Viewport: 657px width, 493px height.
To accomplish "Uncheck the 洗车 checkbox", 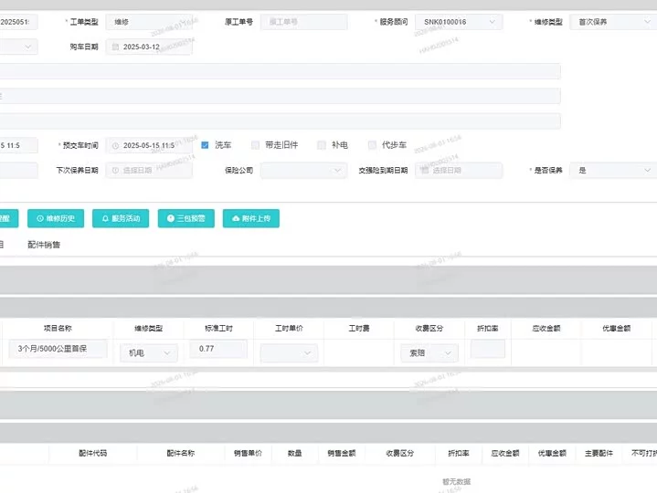I will pyautogui.click(x=205, y=145).
